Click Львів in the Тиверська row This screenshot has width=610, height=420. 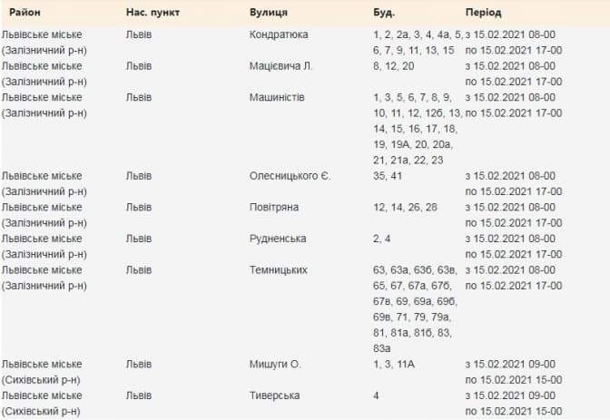(139, 396)
